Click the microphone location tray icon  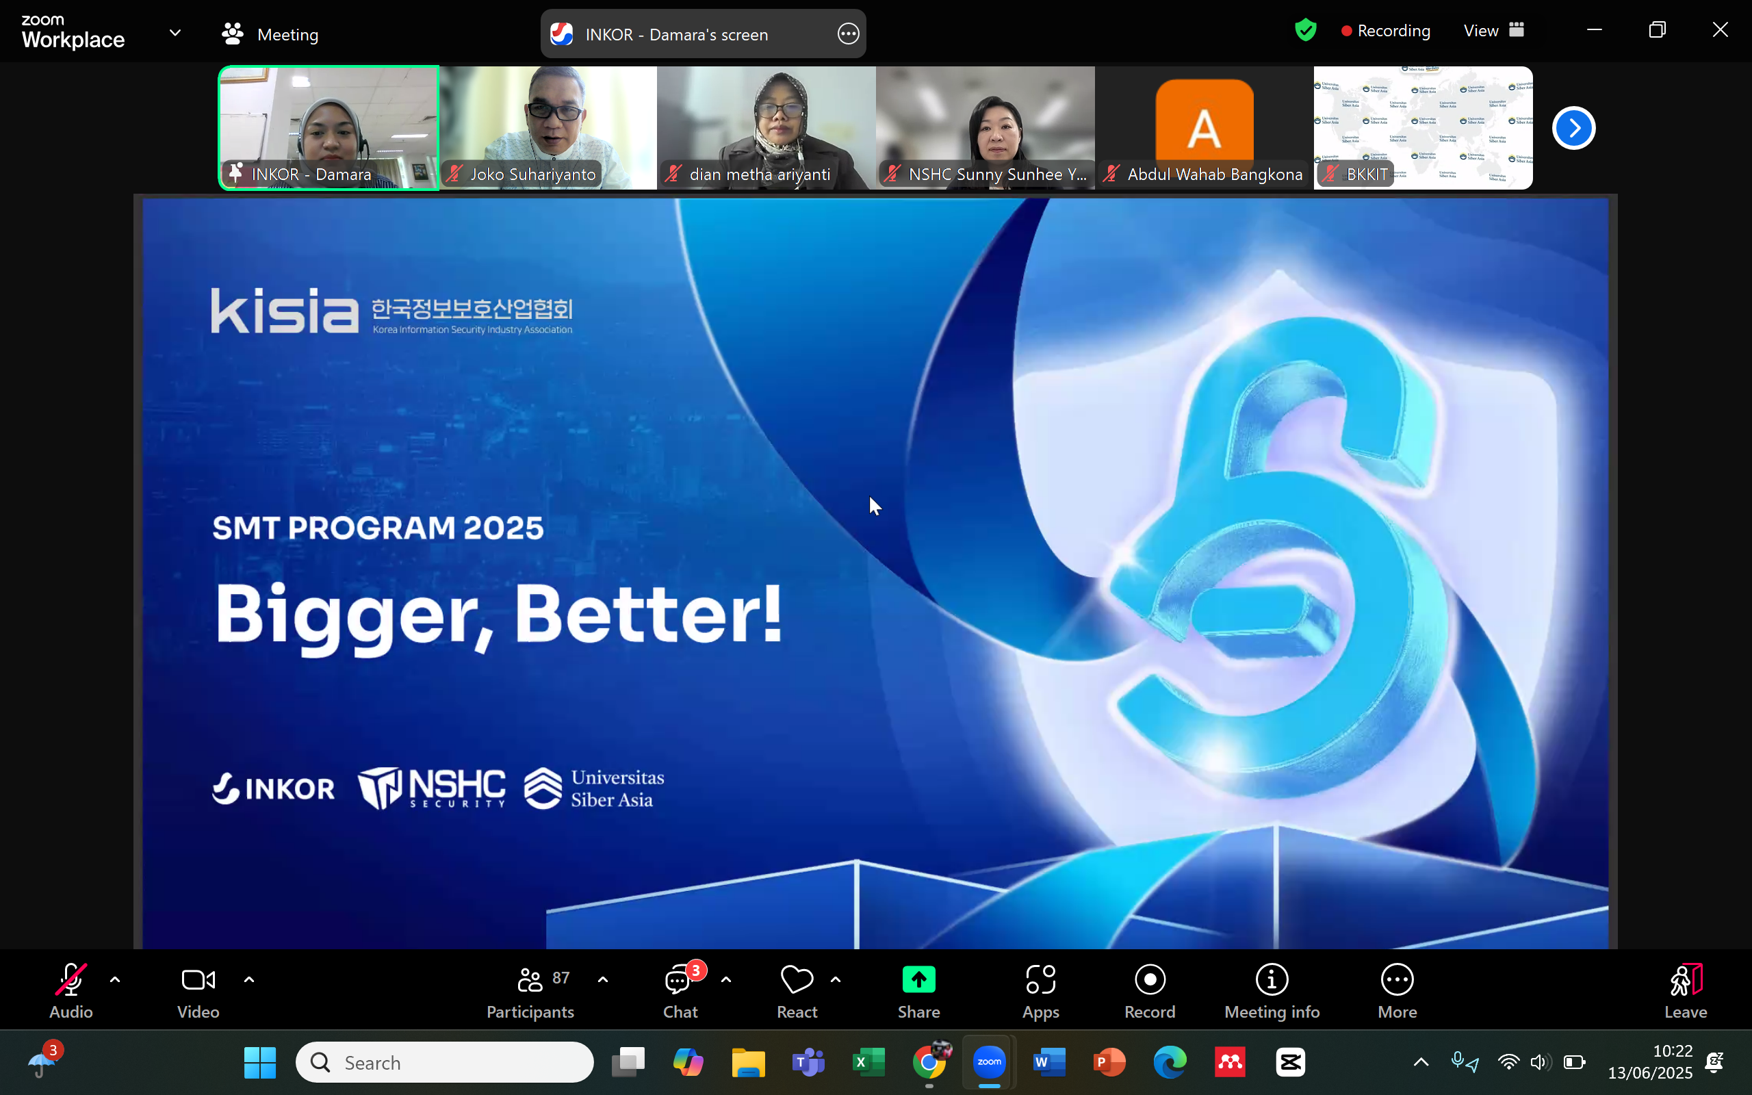[1465, 1061]
